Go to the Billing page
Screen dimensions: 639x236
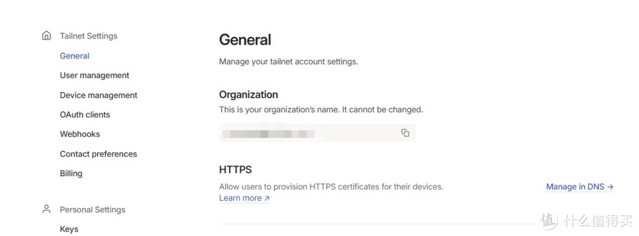tap(71, 173)
